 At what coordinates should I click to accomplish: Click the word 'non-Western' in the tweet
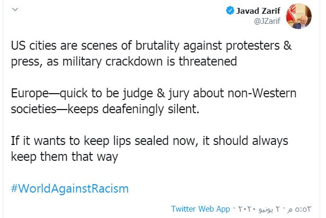[x=262, y=93]
